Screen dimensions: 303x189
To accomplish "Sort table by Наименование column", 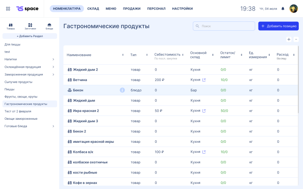I will [123, 55].
